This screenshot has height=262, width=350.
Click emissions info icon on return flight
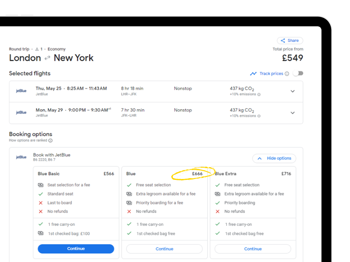(259, 116)
